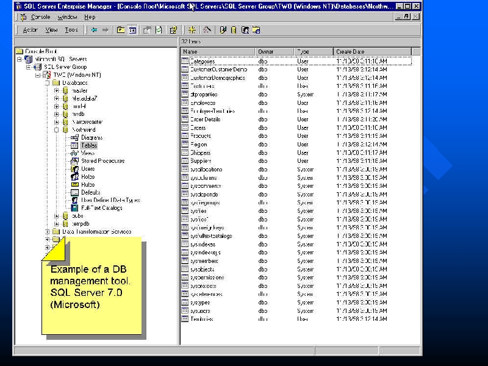This screenshot has width=488, height=366.
Task: Click the table icon beside Employees
Action: coord(185,103)
